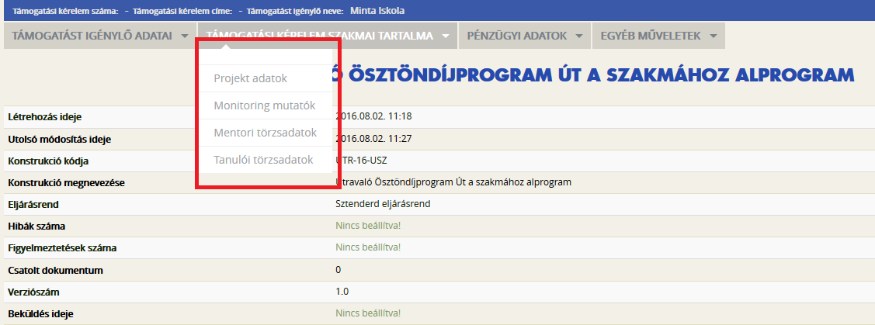Click Nincs beállítva next to Beküldés ideje
The width and height of the screenshot is (875, 325).
pos(368,313)
